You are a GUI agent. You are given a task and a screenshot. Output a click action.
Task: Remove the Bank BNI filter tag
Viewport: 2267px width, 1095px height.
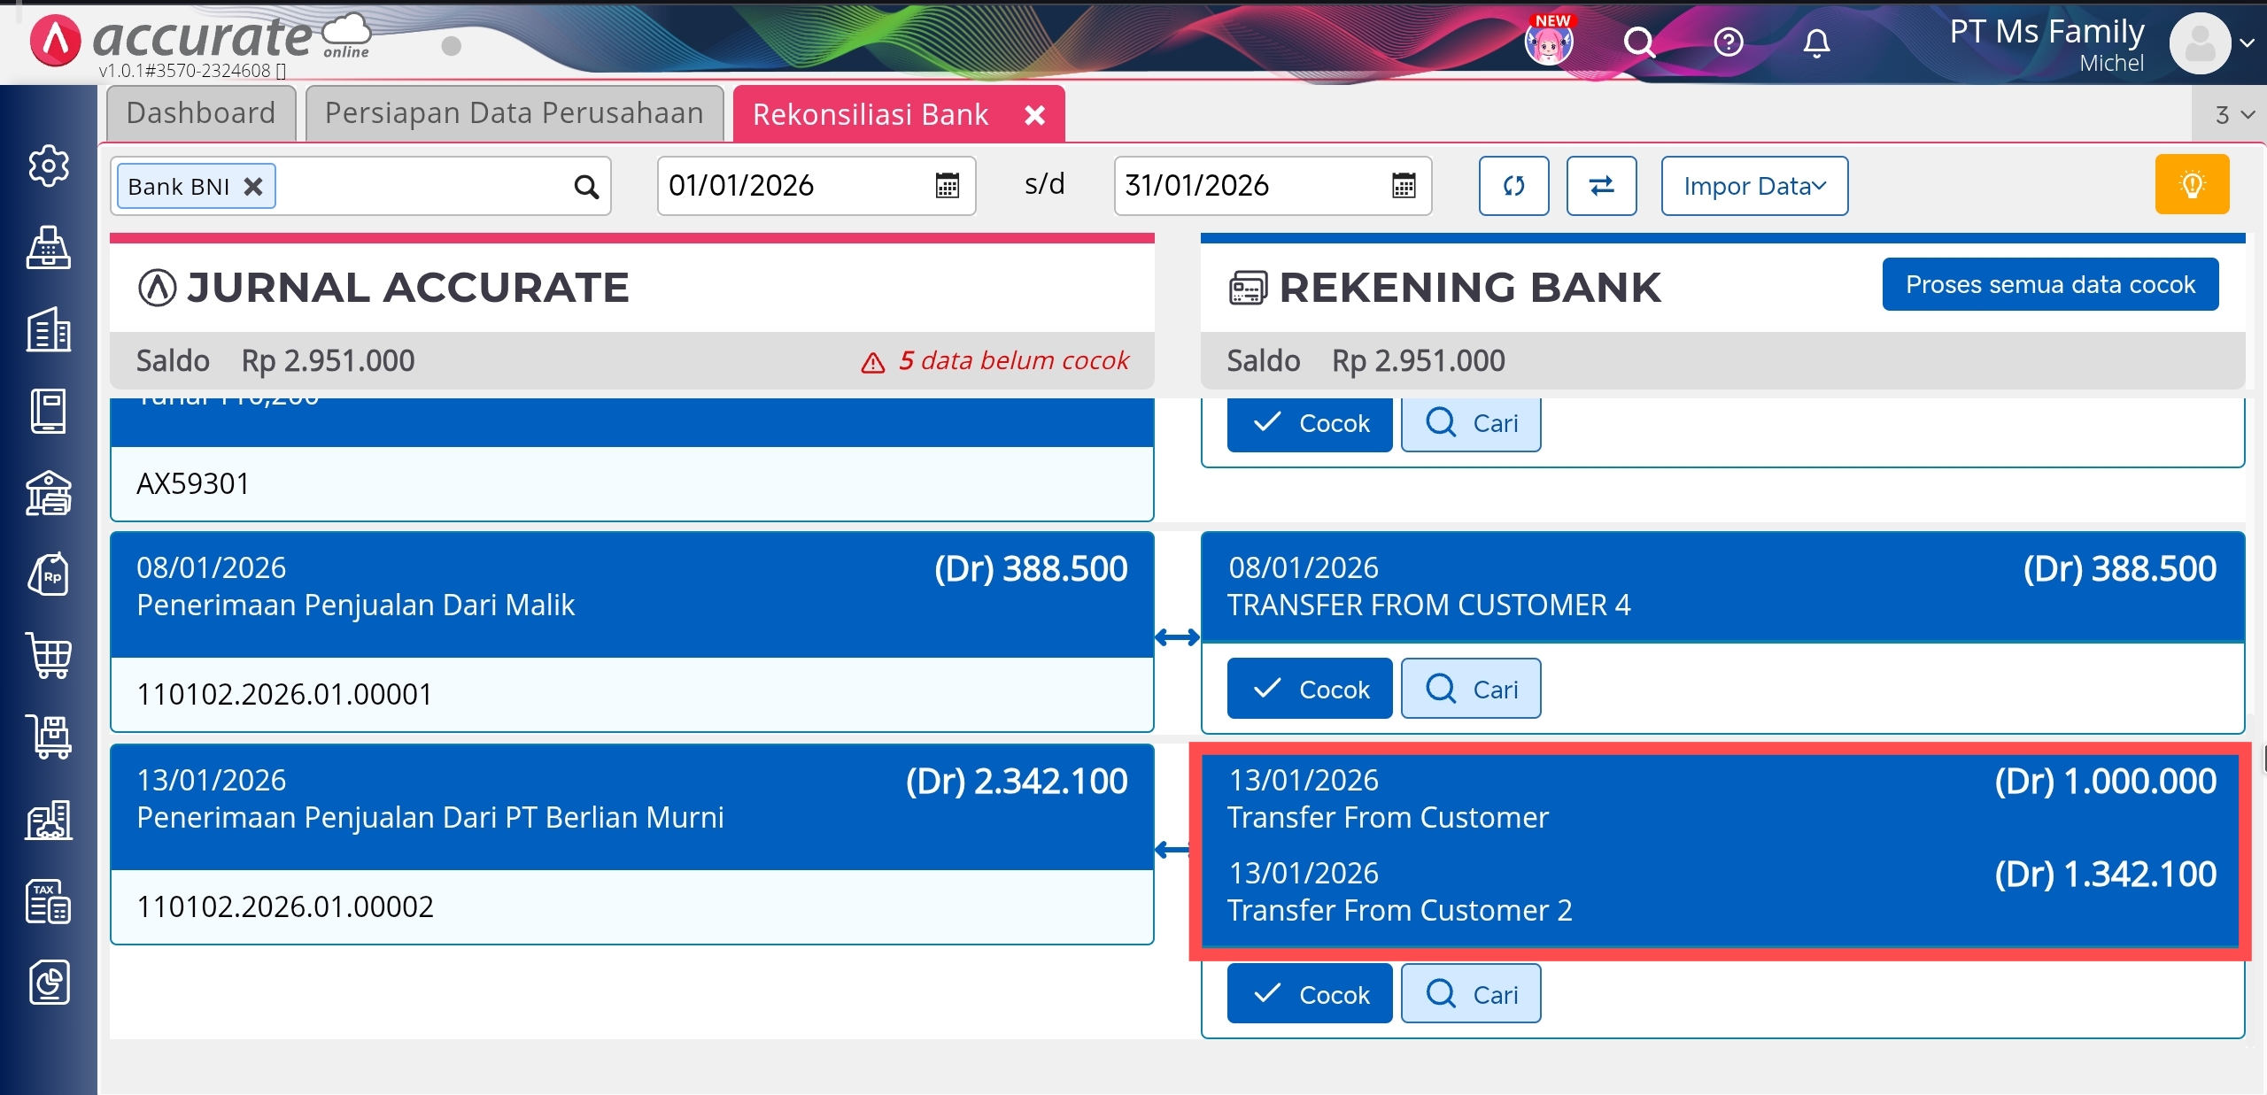[x=253, y=187]
